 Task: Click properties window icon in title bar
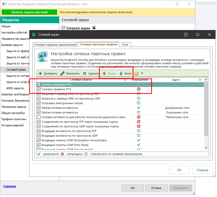point(4,4)
